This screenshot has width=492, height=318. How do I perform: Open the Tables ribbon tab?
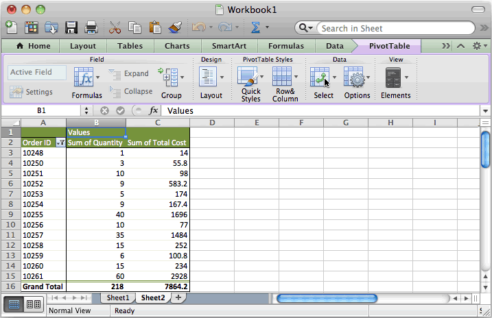click(130, 46)
